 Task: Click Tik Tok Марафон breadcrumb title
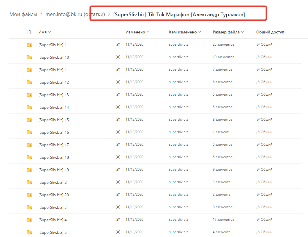pos(179,15)
